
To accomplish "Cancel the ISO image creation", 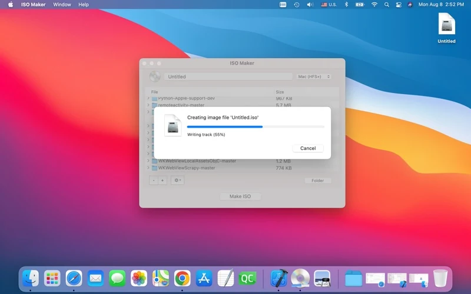I will tap(308, 148).
